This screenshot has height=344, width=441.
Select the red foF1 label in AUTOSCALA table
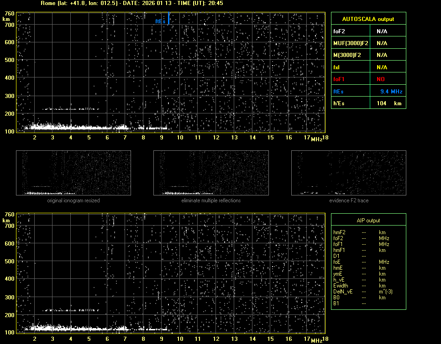point(339,79)
